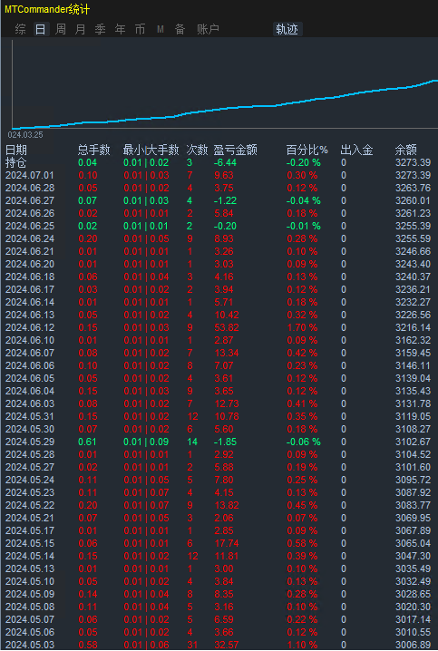Click the MTCommander统计 window title
Viewport: 438px width, 651px height.
click(47, 9)
